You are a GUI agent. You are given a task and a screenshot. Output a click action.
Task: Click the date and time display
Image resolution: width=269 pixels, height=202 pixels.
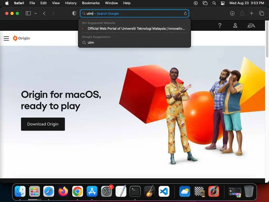(246, 3)
